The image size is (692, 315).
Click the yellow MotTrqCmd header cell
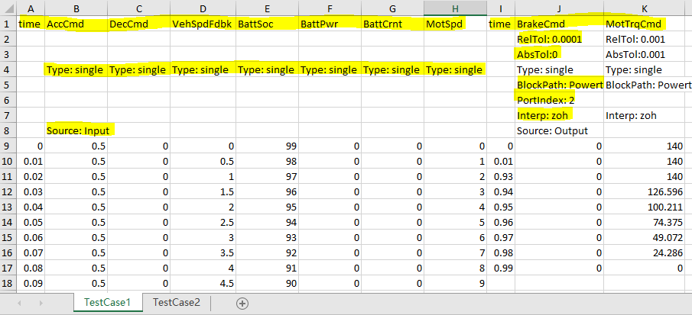click(x=634, y=24)
